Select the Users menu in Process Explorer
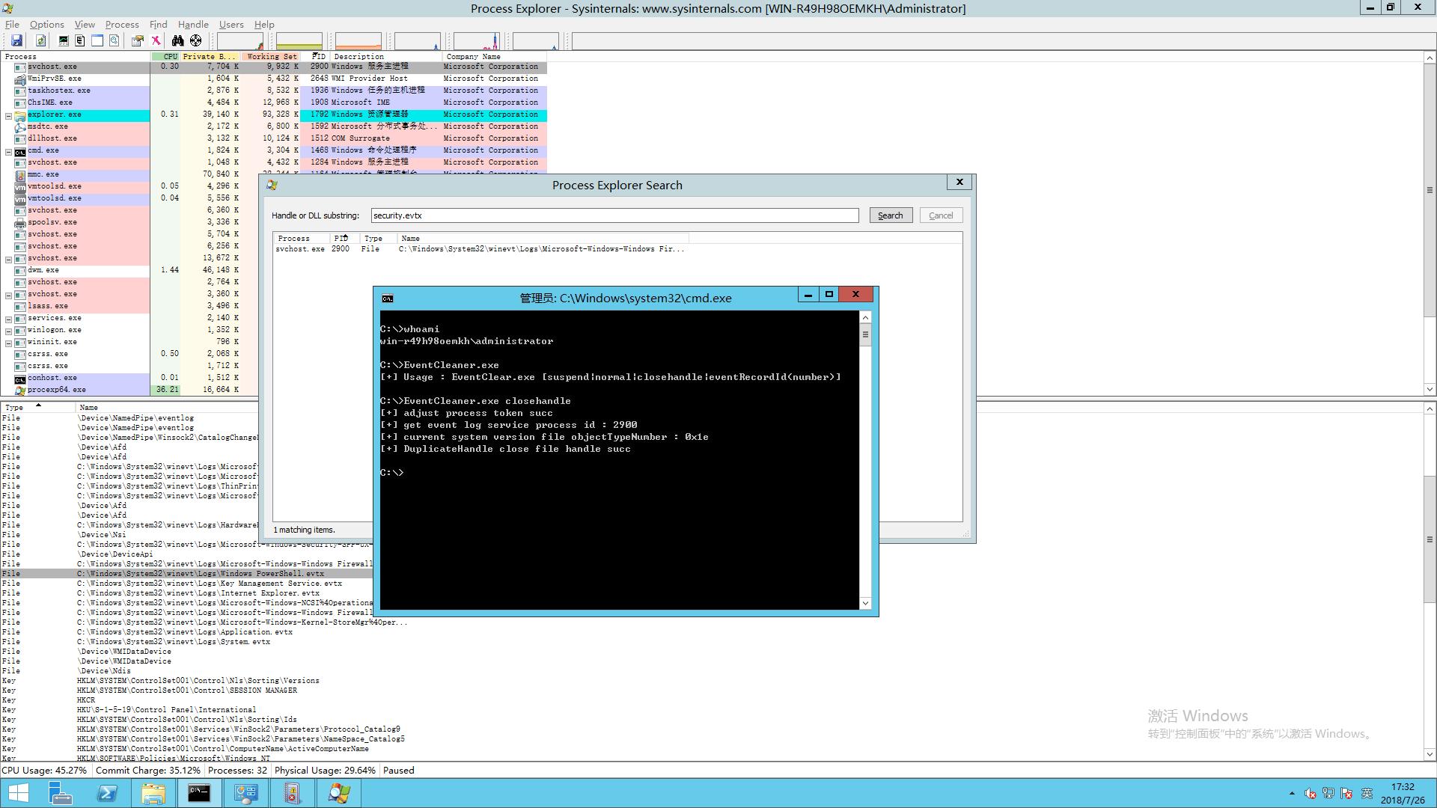 pos(231,25)
